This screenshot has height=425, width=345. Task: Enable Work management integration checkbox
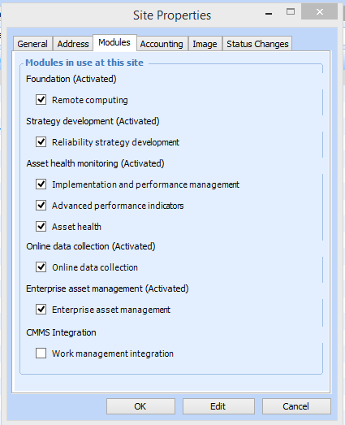41,353
